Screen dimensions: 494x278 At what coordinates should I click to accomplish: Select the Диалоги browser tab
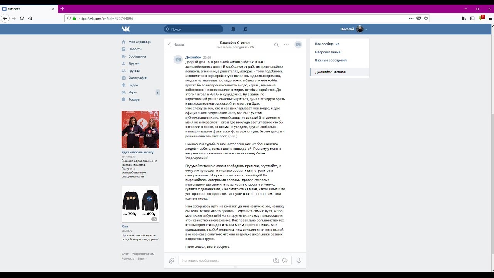point(29,9)
